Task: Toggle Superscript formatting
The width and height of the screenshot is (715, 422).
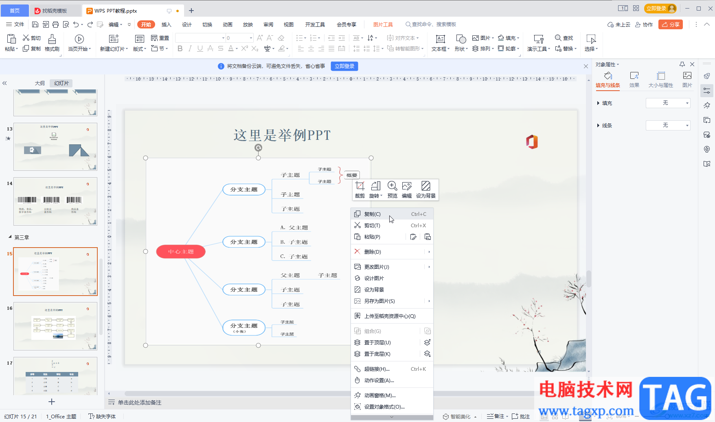Action: (244, 49)
